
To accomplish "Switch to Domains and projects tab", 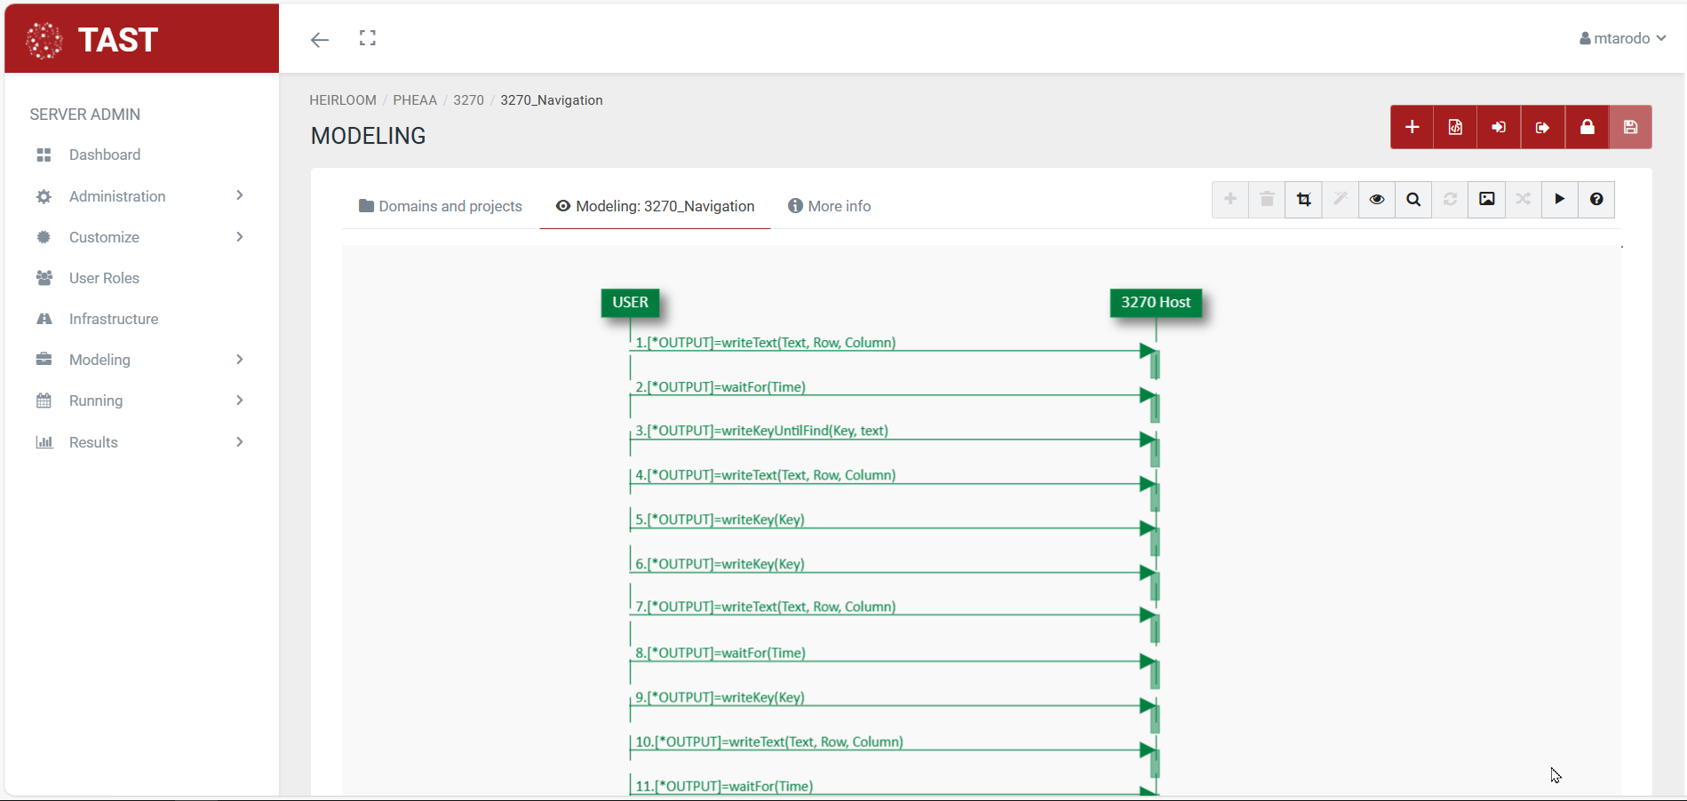I will pyautogui.click(x=441, y=206).
